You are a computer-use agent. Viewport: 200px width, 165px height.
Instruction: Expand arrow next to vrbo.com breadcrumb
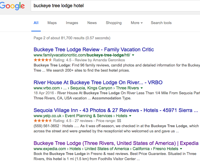(142, 88)
